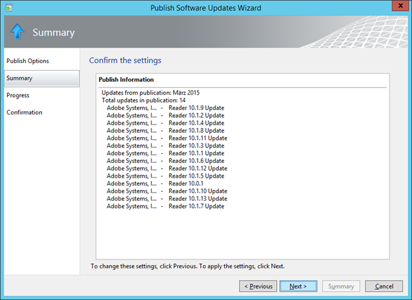Click the 'Confirm the settings' heading
Screen dimensions: 412x300
tap(125, 60)
